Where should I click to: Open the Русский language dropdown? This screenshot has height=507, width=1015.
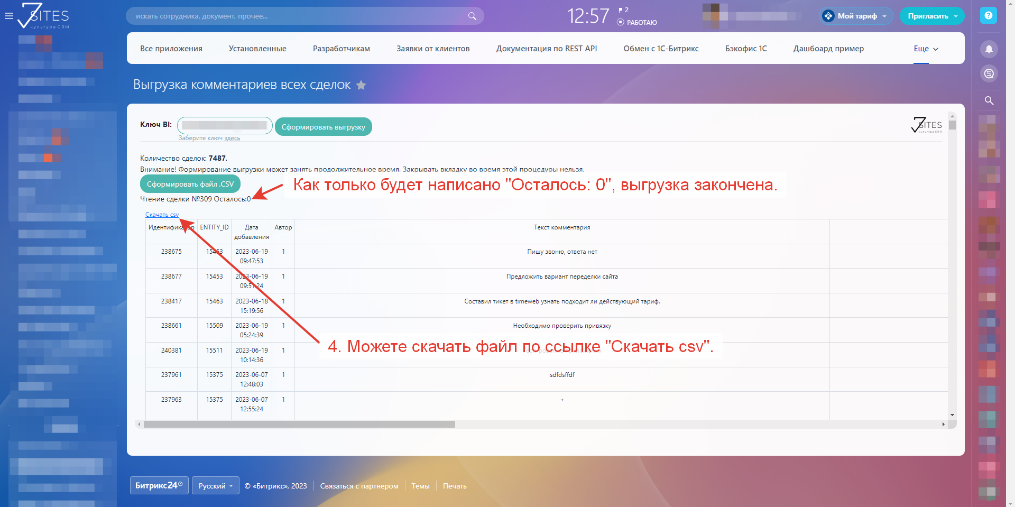pos(216,486)
